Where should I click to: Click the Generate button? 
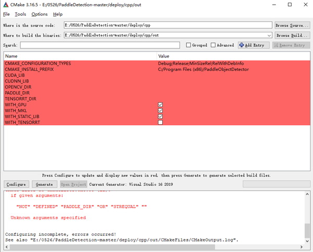[44, 184]
